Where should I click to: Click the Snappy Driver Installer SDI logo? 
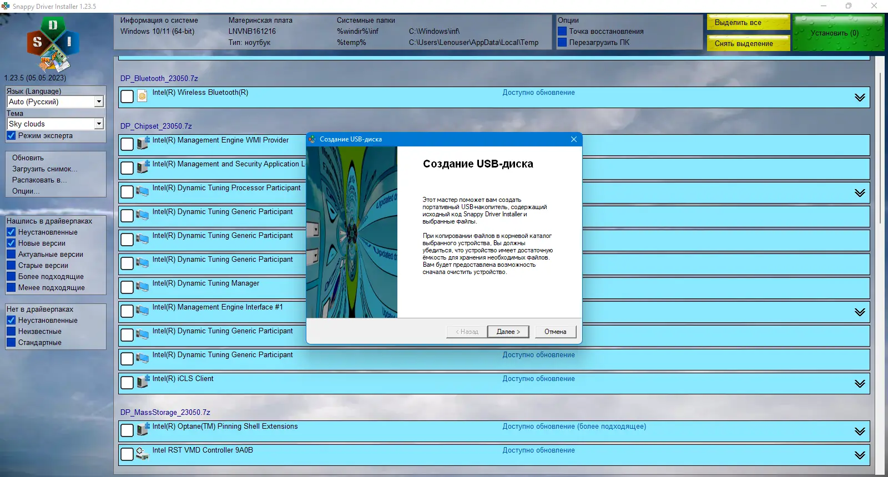pyautogui.click(x=53, y=44)
